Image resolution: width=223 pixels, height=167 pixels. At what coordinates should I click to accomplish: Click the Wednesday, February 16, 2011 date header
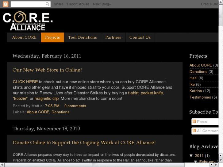pyautogui.click(x=47, y=56)
